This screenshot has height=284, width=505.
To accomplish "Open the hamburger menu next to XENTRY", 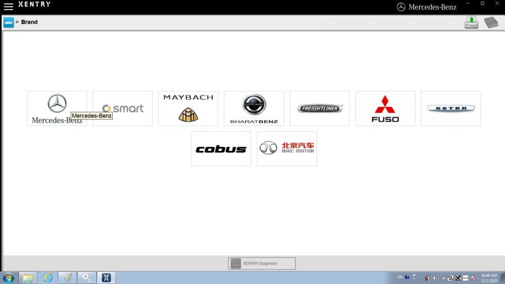I will click(x=8, y=7).
